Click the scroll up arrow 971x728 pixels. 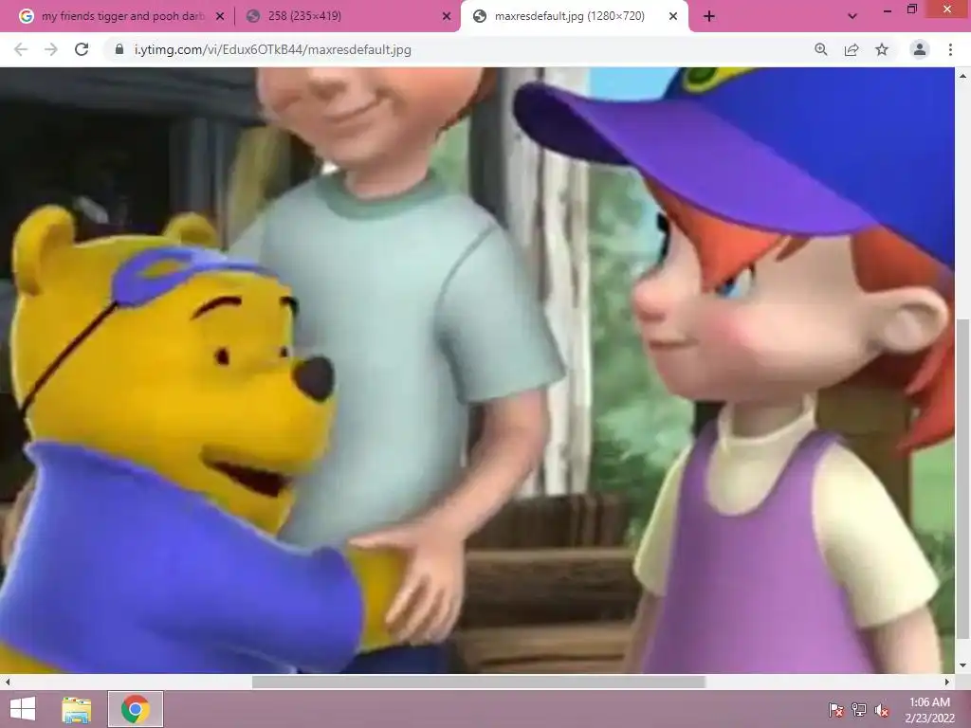click(962, 76)
